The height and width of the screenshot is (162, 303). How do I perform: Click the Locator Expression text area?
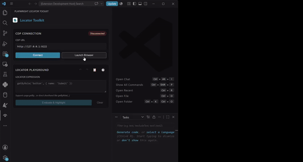pos(61,86)
